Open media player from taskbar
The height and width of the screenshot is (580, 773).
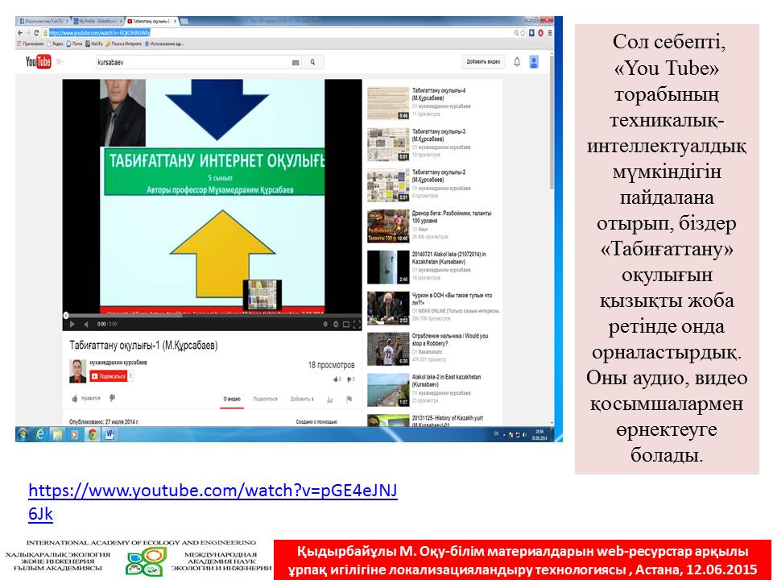(x=74, y=434)
